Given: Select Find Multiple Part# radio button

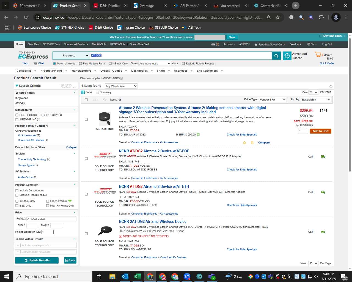Looking at the screenshot, I should coord(80,64).
